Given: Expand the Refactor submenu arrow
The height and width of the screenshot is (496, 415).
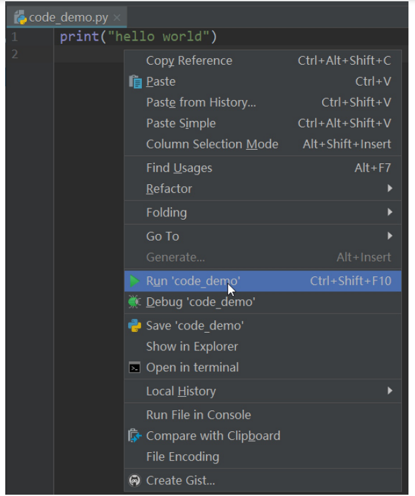Looking at the screenshot, I should [390, 189].
